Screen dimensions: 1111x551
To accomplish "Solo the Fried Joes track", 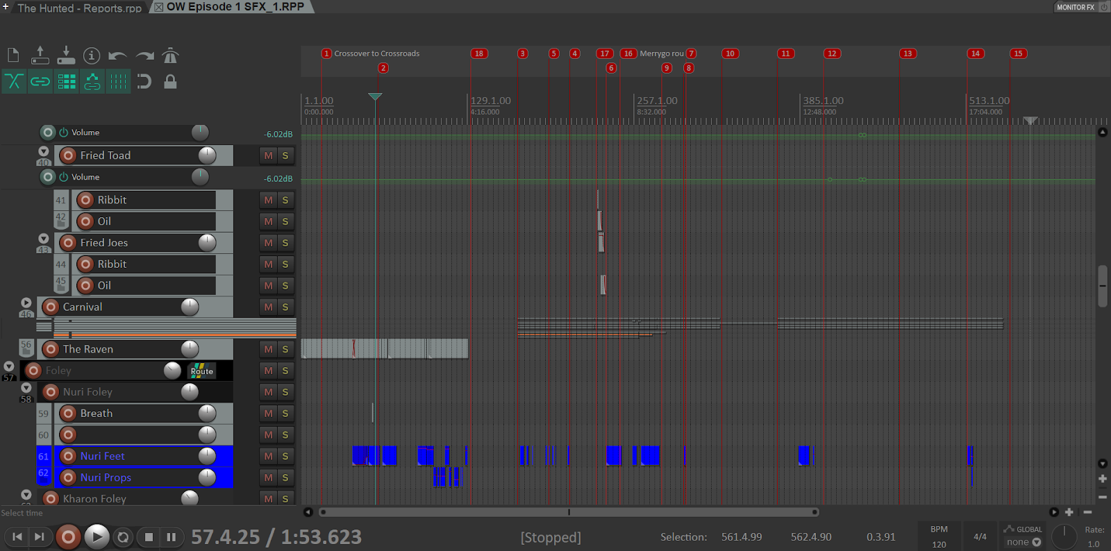I will 285,243.
